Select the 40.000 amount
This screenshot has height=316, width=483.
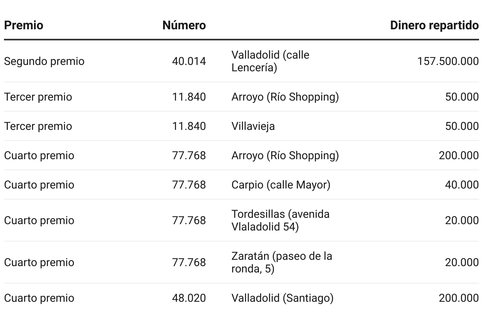point(462,185)
